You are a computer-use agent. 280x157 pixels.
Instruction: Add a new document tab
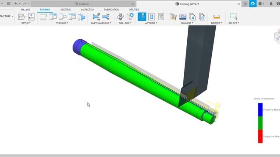245,4
